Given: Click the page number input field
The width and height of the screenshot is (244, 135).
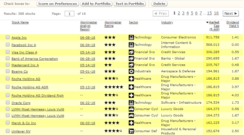Looking at the screenshot, I should 69,14.
